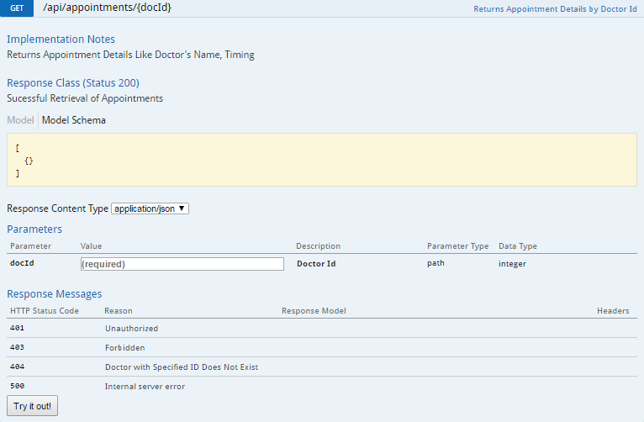644x422 pixels.
Task: Open the Response Content Type dropdown
Action: coord(150,208)
